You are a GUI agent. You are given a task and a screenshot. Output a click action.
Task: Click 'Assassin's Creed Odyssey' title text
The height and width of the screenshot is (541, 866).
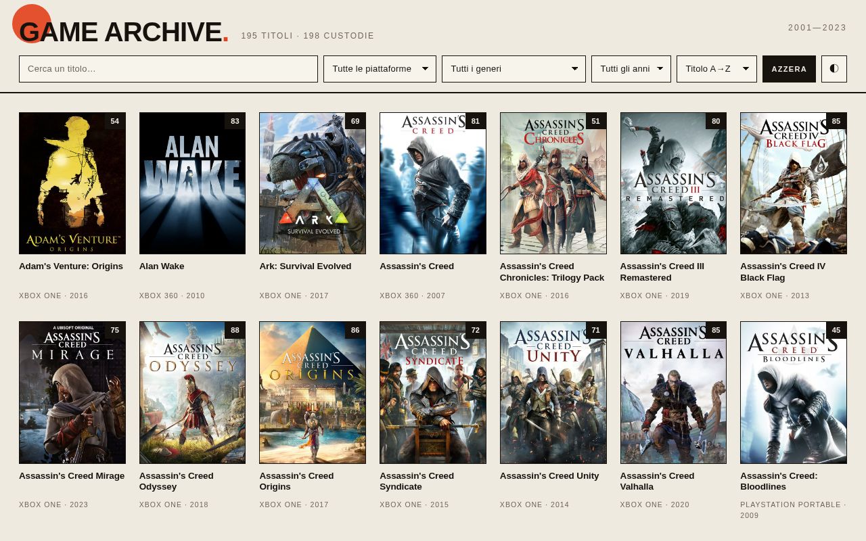coord(176,481)
